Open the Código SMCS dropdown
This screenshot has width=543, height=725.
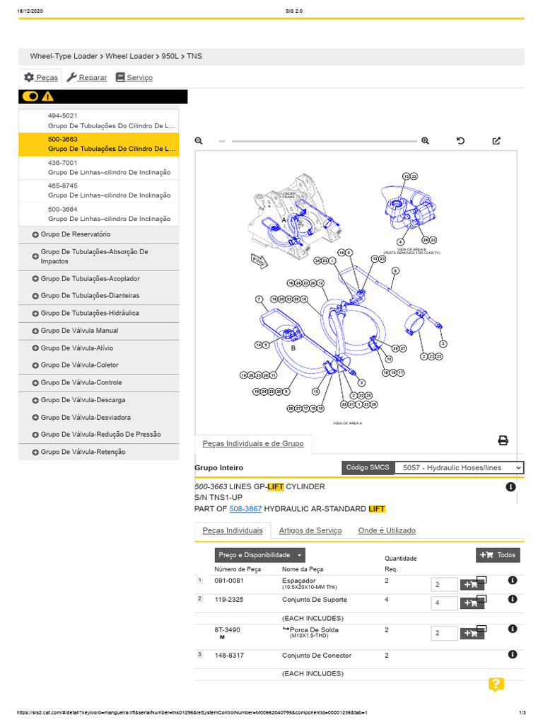(459, 468)
